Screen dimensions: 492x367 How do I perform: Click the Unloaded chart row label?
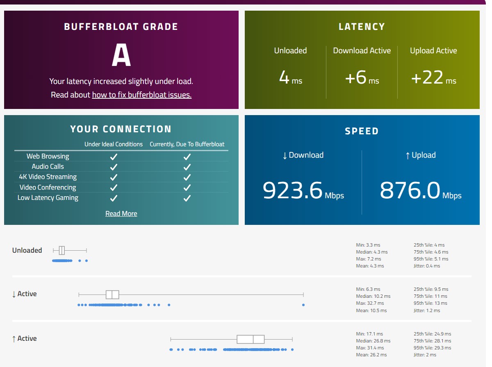27,250
